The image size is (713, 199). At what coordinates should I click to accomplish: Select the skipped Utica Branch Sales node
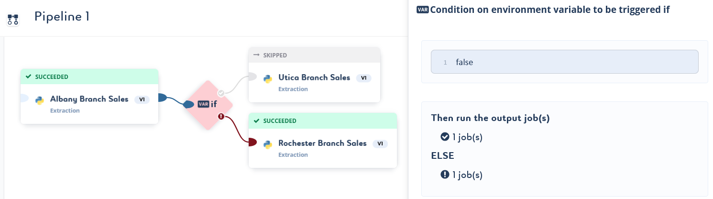[314, 75]
